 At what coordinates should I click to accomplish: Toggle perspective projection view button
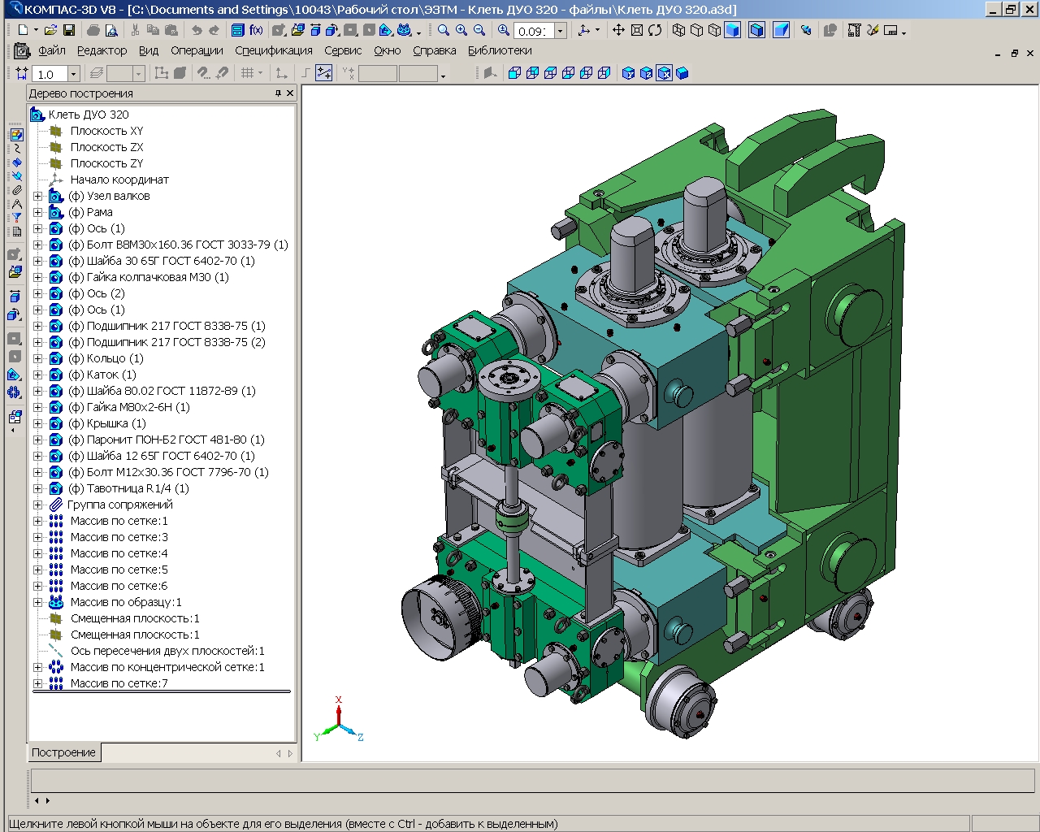point(781,30)
